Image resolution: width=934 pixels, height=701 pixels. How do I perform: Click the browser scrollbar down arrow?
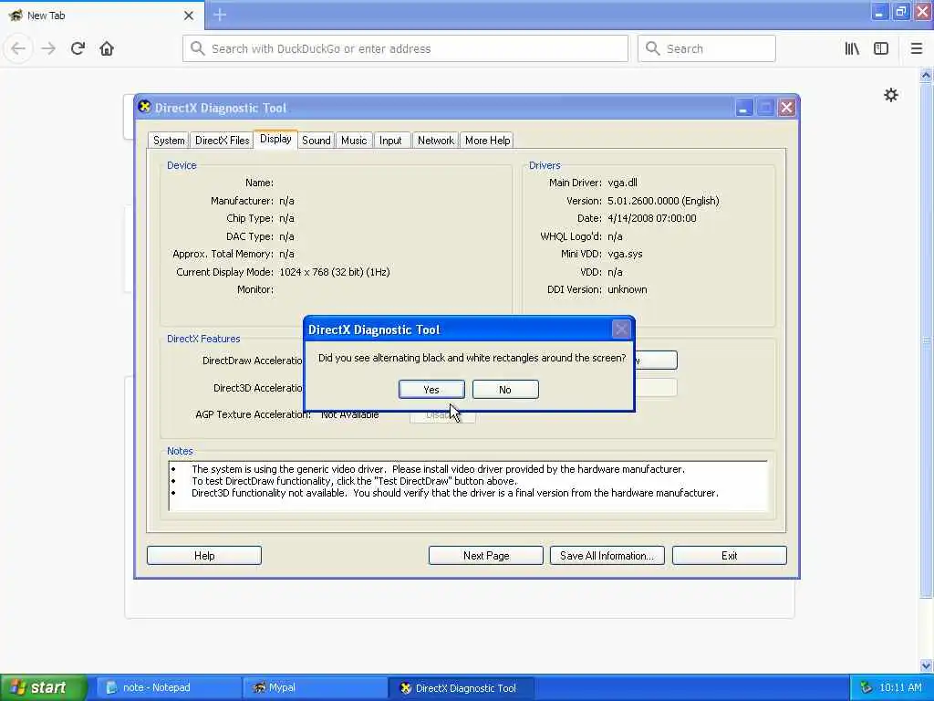(926, 665)
